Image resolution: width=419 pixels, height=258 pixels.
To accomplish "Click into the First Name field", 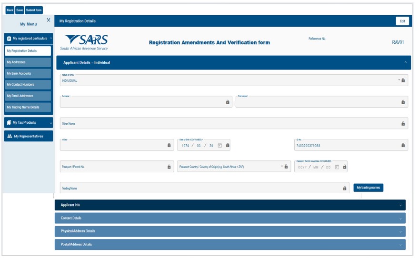I will (x=322, y=102).
